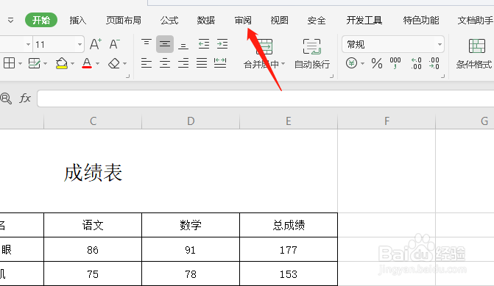Image resolution: width=494 pixels, height=286 pixels.
Task: Decrease indent of cell content
Action: tap(204, 44)
